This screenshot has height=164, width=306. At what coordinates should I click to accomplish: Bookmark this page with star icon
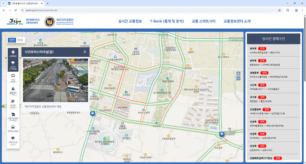280,10
